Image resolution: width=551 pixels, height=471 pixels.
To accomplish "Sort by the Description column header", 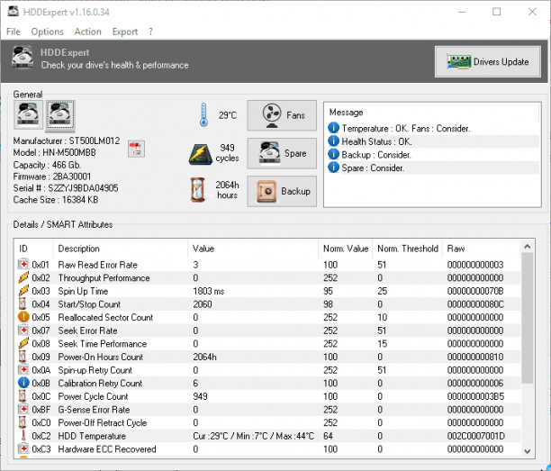I will (x=120, y=249).
